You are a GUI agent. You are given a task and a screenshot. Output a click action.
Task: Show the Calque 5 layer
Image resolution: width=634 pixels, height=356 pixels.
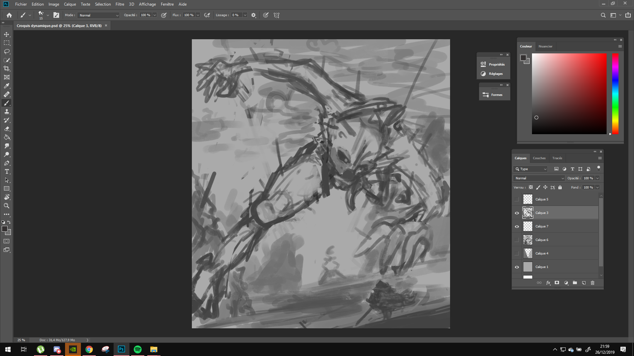coord(517,199)
